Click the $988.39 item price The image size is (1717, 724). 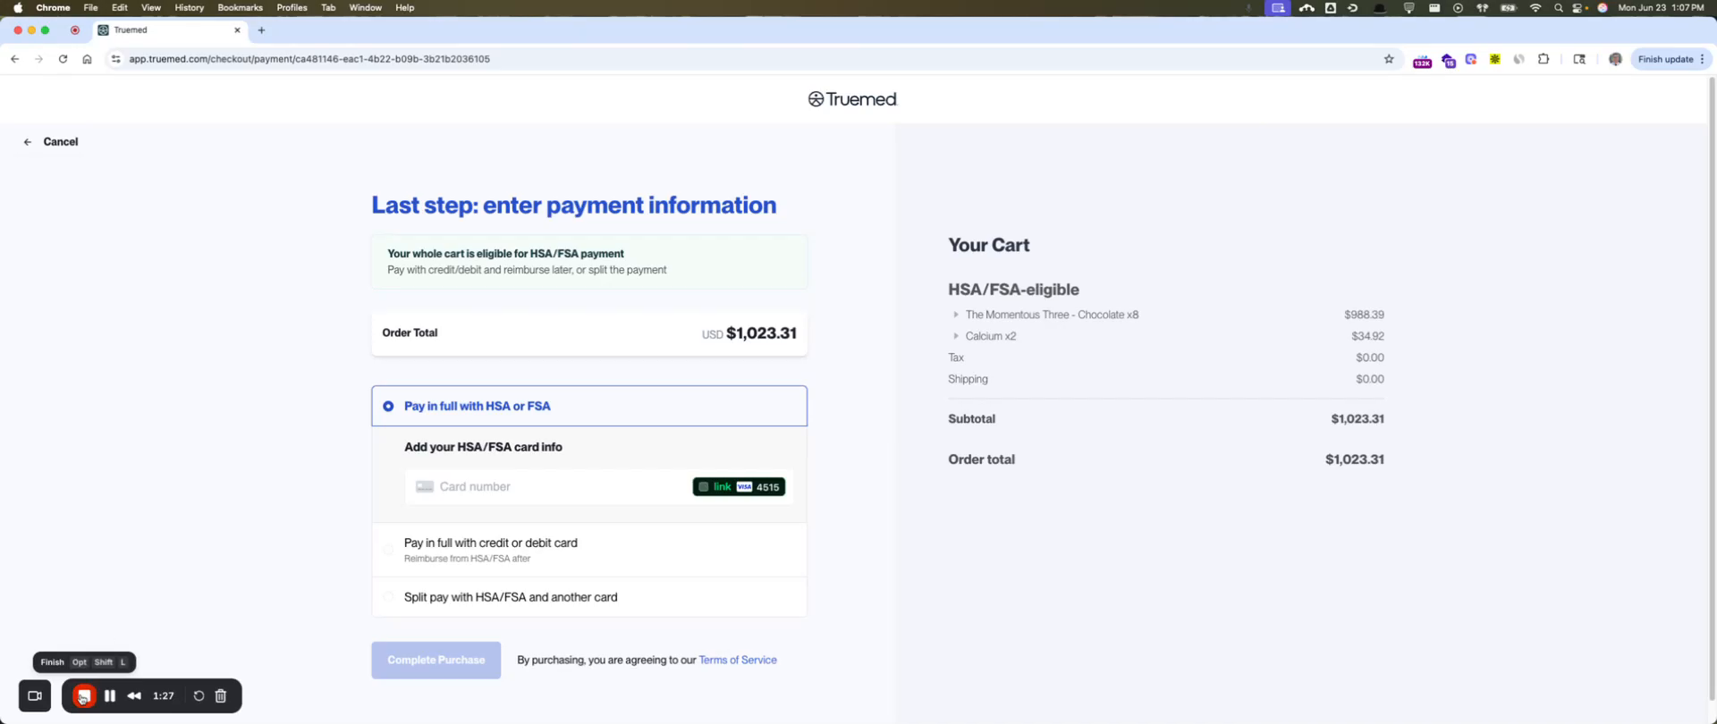point(1364,315)
